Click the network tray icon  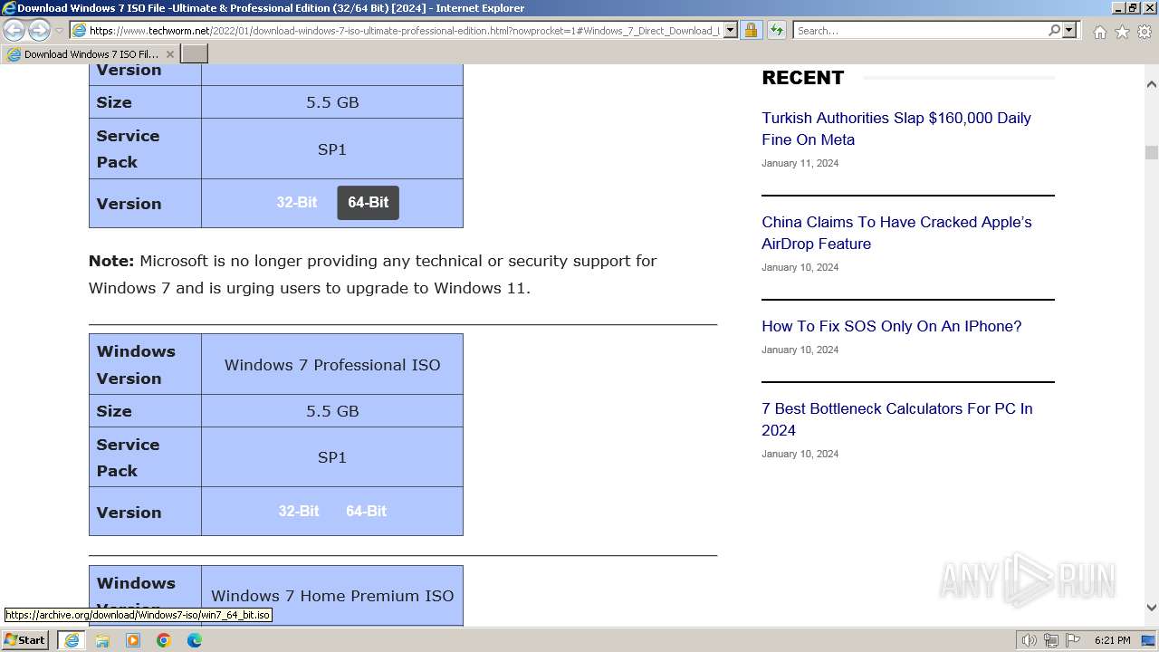coord(1051,640)
